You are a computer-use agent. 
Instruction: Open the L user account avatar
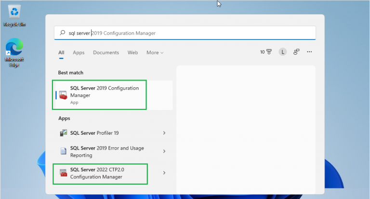pyautogui.click(x=282, y=52)
